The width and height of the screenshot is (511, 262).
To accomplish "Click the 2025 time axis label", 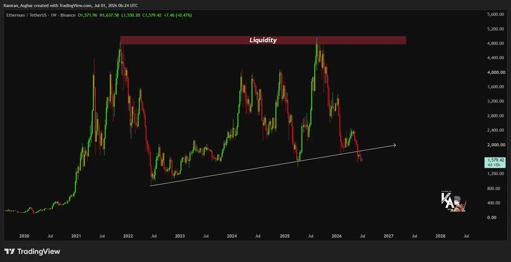I will tap(284, 236).
